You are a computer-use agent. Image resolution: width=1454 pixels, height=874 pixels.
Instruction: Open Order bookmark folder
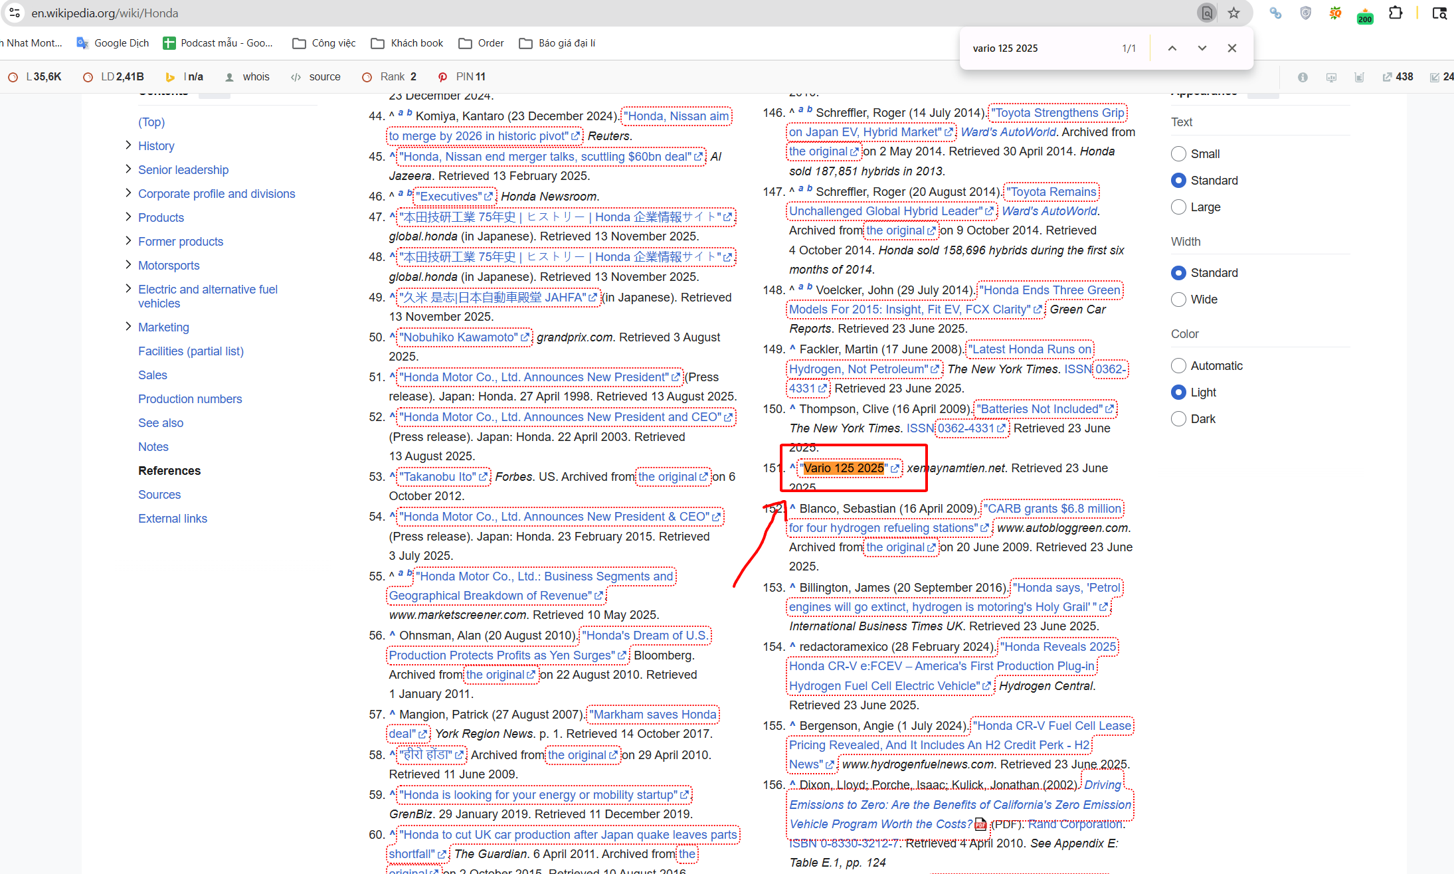482,43
